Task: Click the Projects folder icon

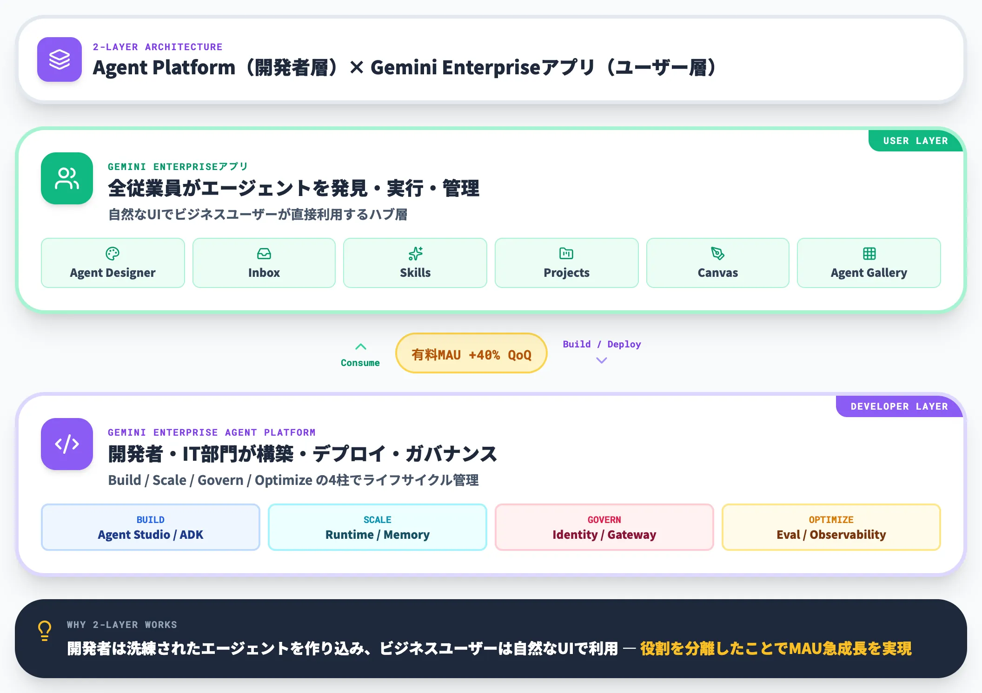Action: point(566,254)
